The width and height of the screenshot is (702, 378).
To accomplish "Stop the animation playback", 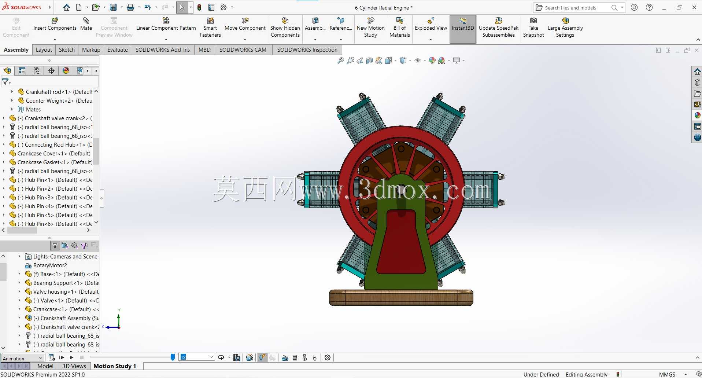I will click(x=82, y=357).
